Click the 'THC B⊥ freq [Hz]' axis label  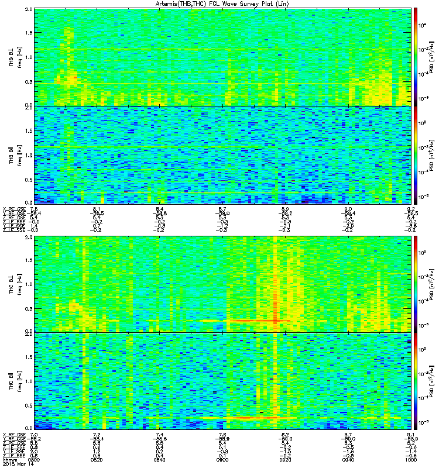(x=15, y=284)
